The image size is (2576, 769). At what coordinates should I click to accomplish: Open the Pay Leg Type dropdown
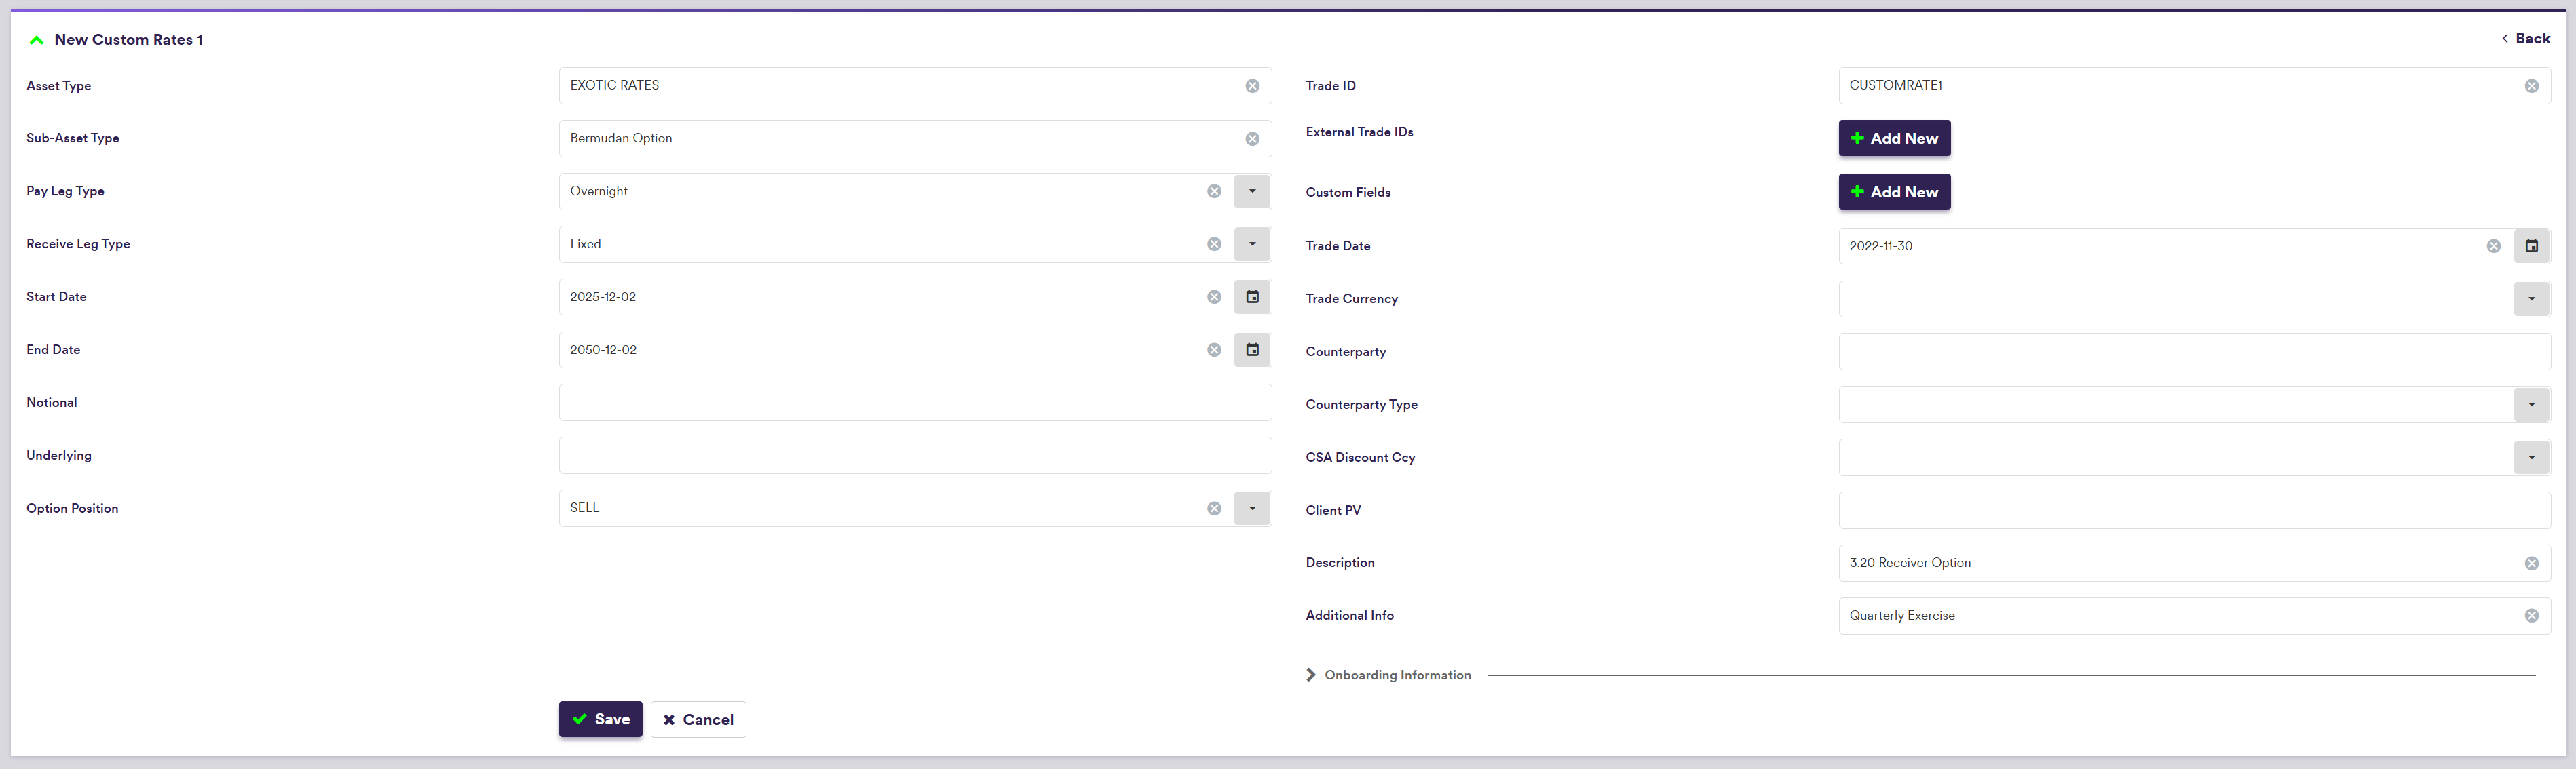1252,191
